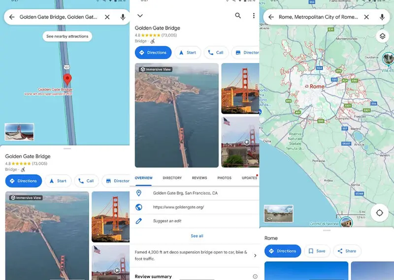
Task: Open three-dot overflow menu in middle screen
Action: (x=254, y=16)
